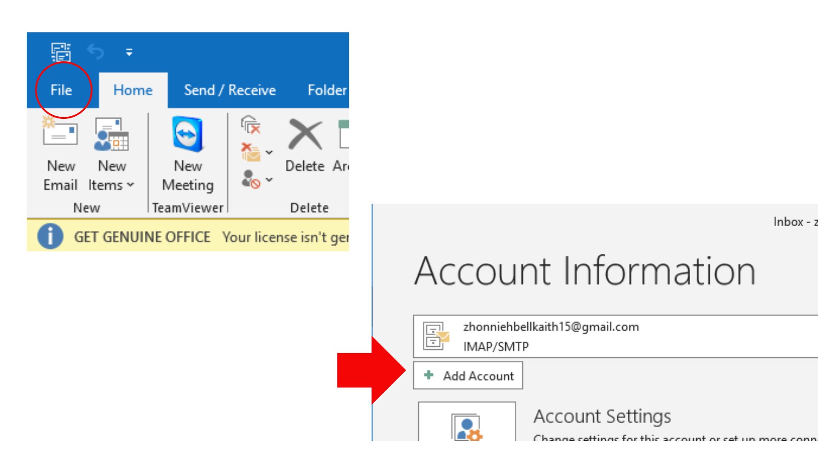Start a TeamViewer New Meeting

point(188,154)
